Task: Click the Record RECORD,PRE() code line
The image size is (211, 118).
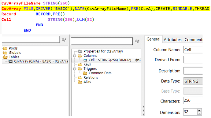Action: [33, 14]
